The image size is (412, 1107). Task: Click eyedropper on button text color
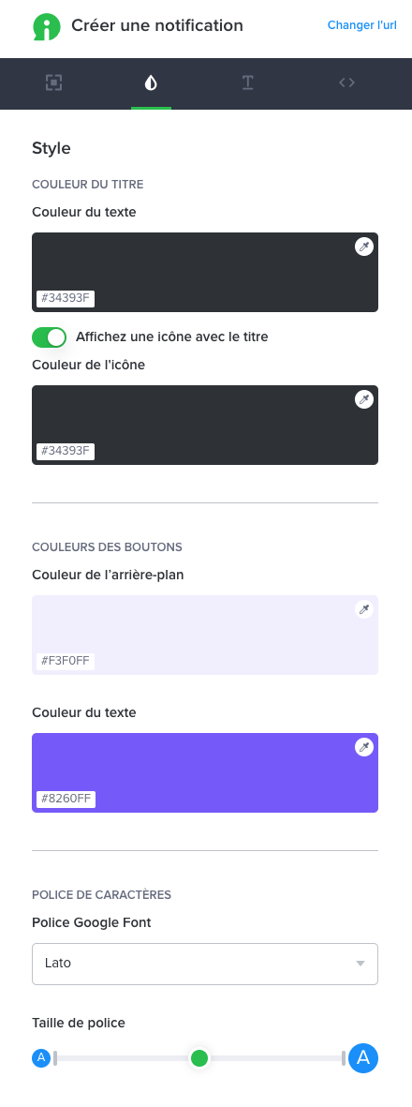(x=364, y=747)
